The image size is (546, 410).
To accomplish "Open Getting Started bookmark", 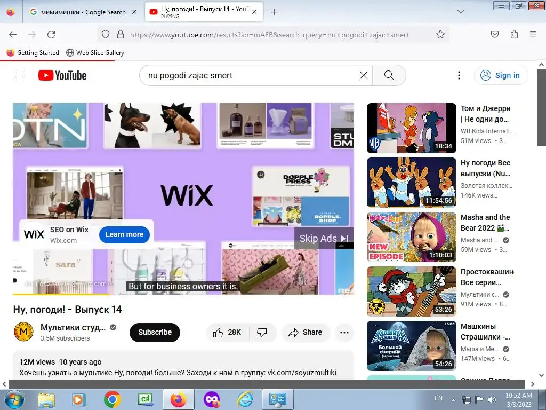I will point(33,53).
